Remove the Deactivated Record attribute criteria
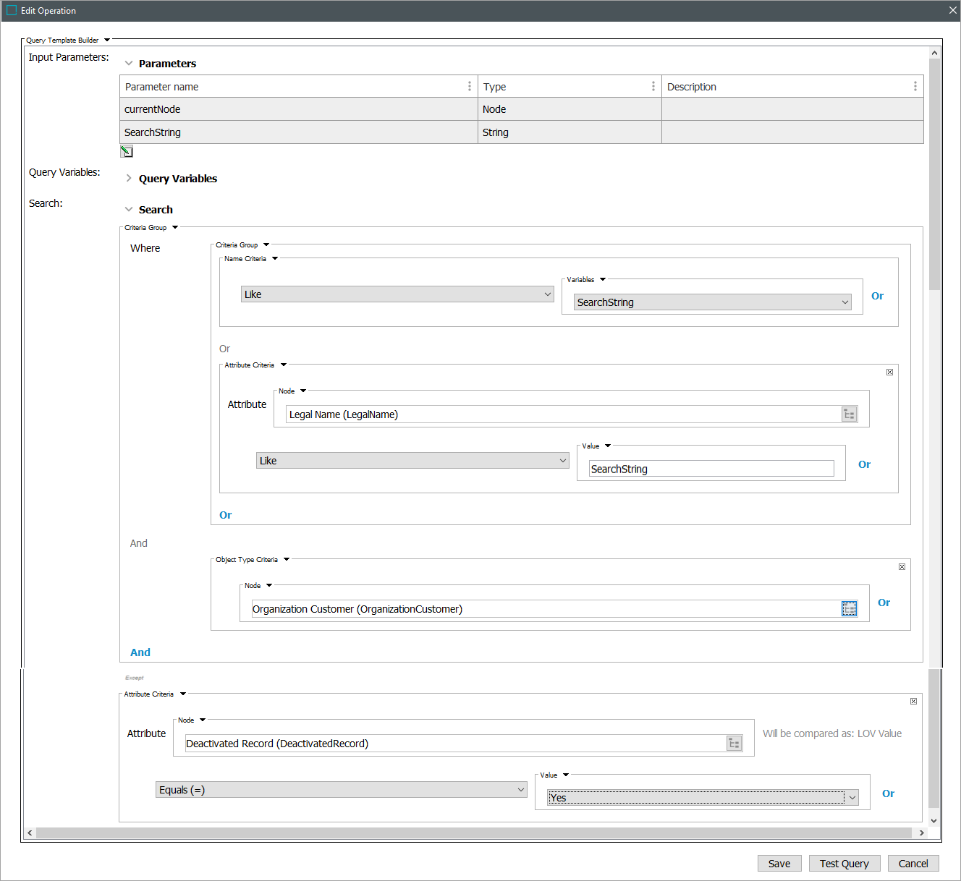The width and height of the screenshot is (961, 881). coord(913,702)
